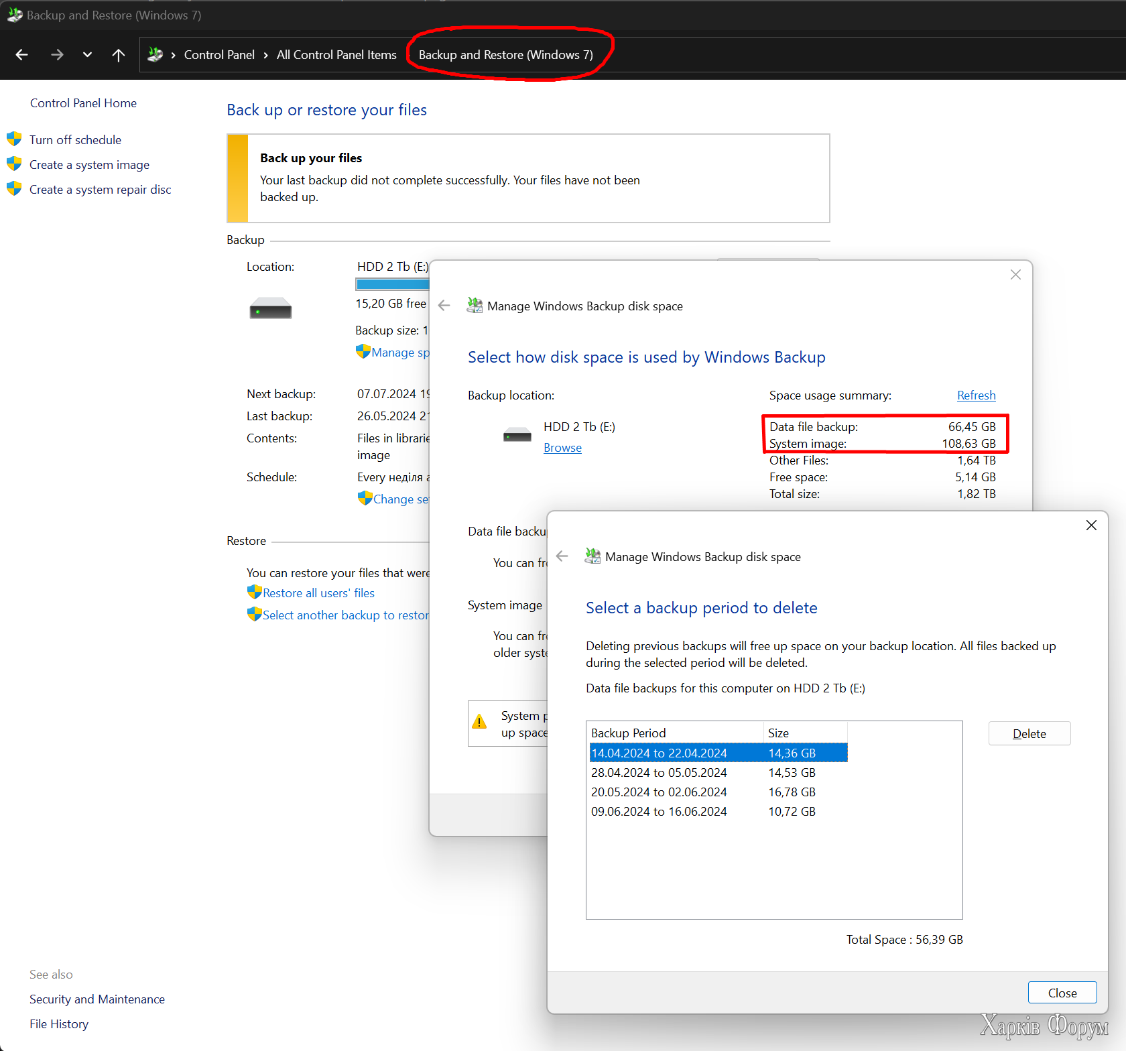1126x1051 pixels.
Task: Go up one level with up arrow
Action: pos(119,55)
